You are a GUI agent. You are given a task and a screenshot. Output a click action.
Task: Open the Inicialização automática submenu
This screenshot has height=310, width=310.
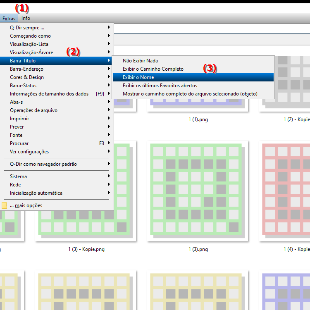point(57,193)
